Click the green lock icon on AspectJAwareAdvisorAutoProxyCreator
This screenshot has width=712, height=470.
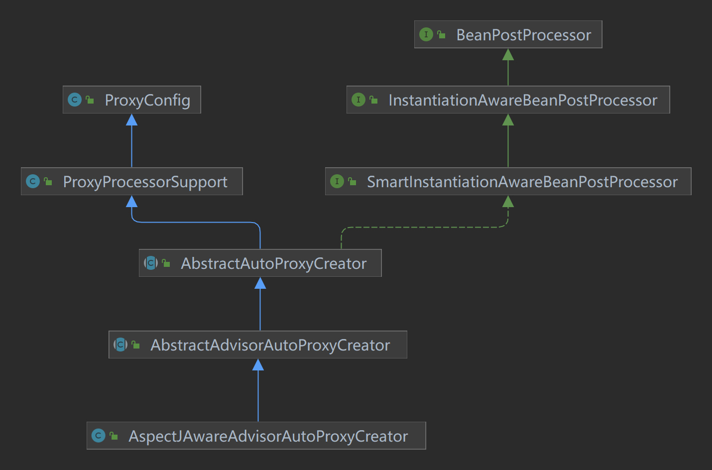coord(114,436)
